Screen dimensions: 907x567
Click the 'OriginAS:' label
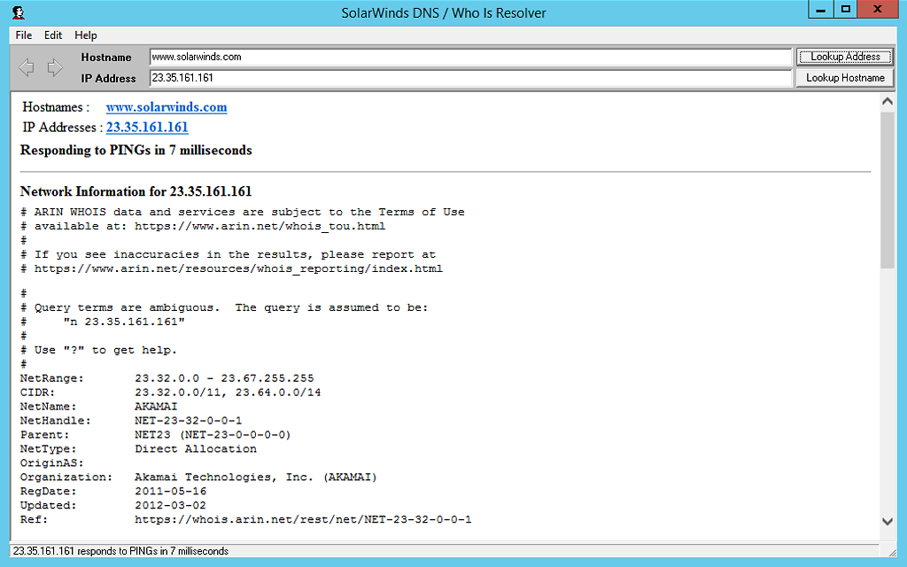tap(52, 462)
